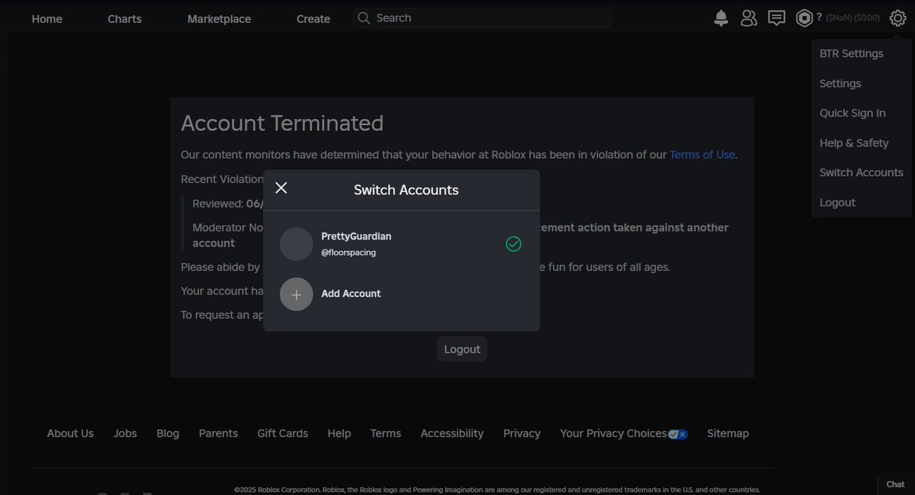915x495 pixels.
Task: Click the PrettyGuardian avatar thumbnail
Action: click(297, 244)
